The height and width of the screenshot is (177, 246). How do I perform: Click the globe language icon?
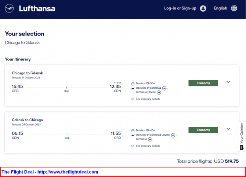tap(234, 8)
